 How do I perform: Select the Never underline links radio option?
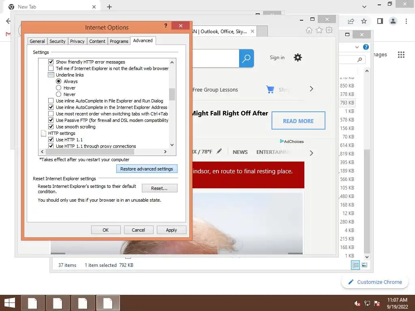tap(58, 94)
